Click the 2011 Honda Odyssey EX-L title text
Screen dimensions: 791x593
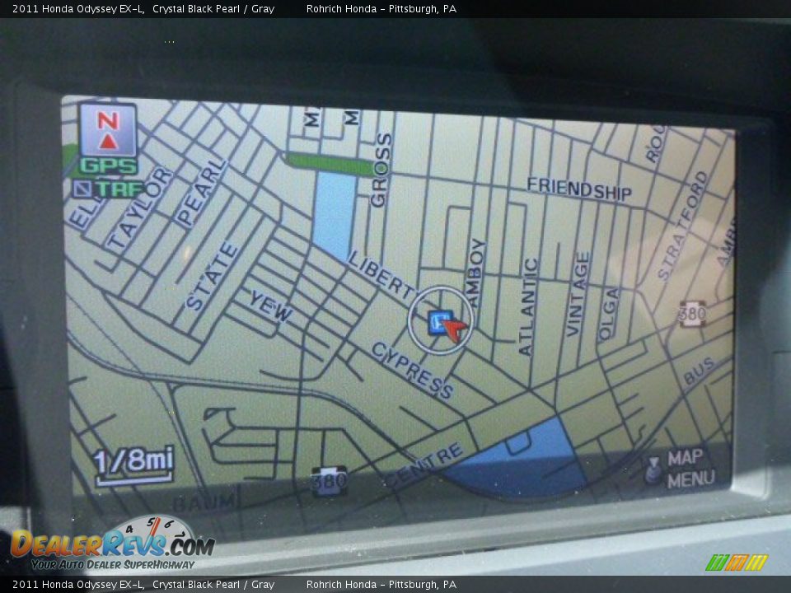(78, 9)
